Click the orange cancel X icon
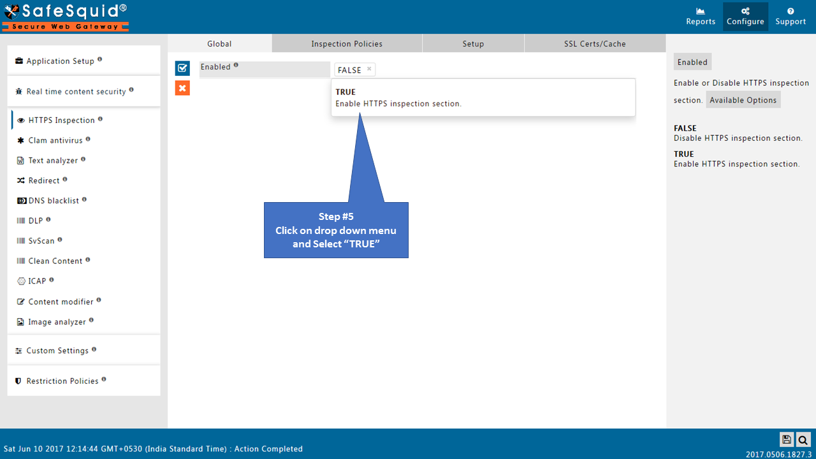Screen dimensions: 816x459 click(x=182, y=88)
